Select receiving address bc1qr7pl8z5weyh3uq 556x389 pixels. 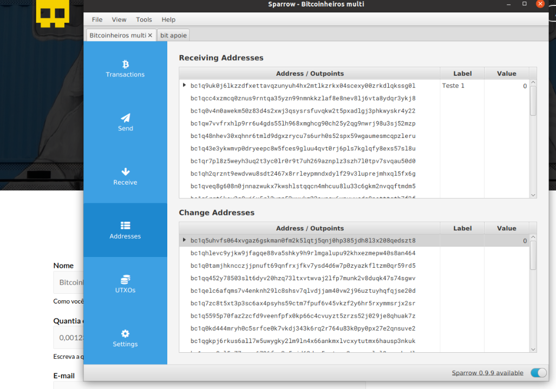pos(303,161)
